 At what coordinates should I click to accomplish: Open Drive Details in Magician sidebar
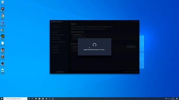(x=55, y=32)
